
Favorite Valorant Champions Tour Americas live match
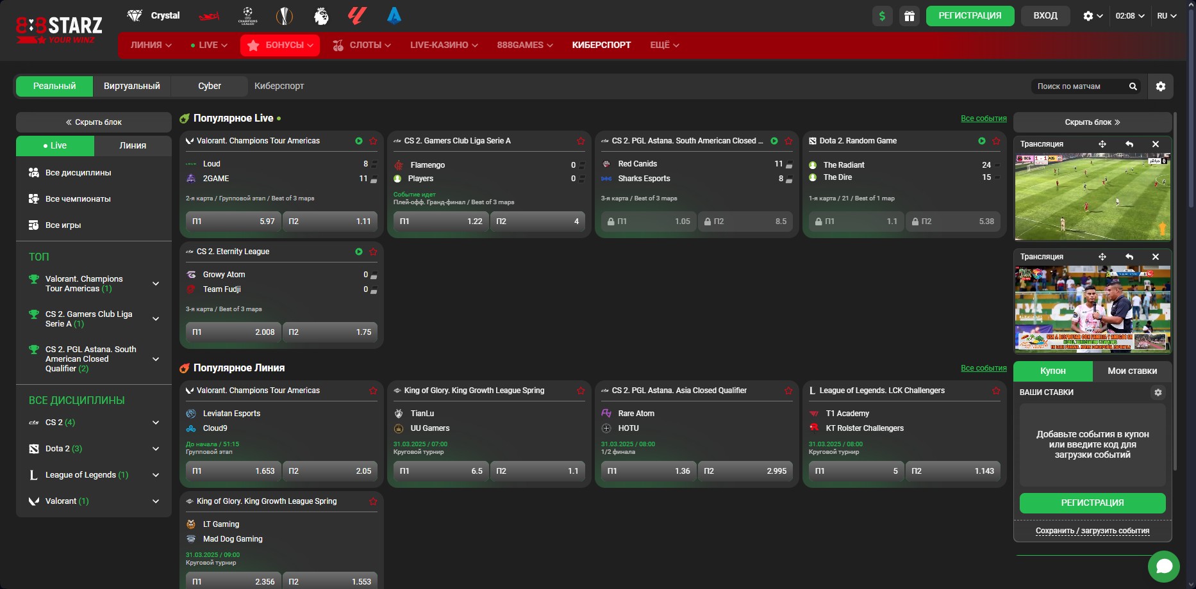click(373, 141)
